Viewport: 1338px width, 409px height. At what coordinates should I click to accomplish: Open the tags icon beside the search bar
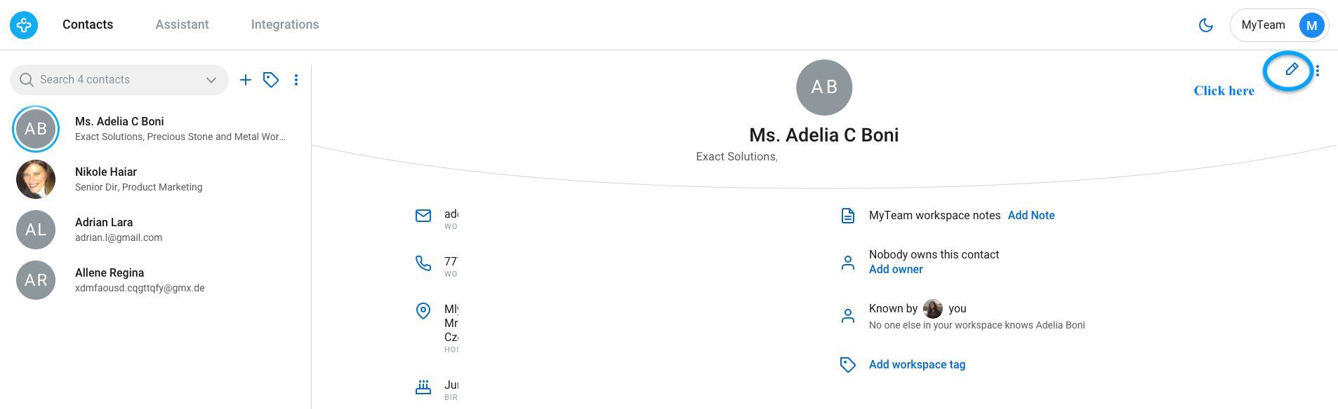coord(271,80)
